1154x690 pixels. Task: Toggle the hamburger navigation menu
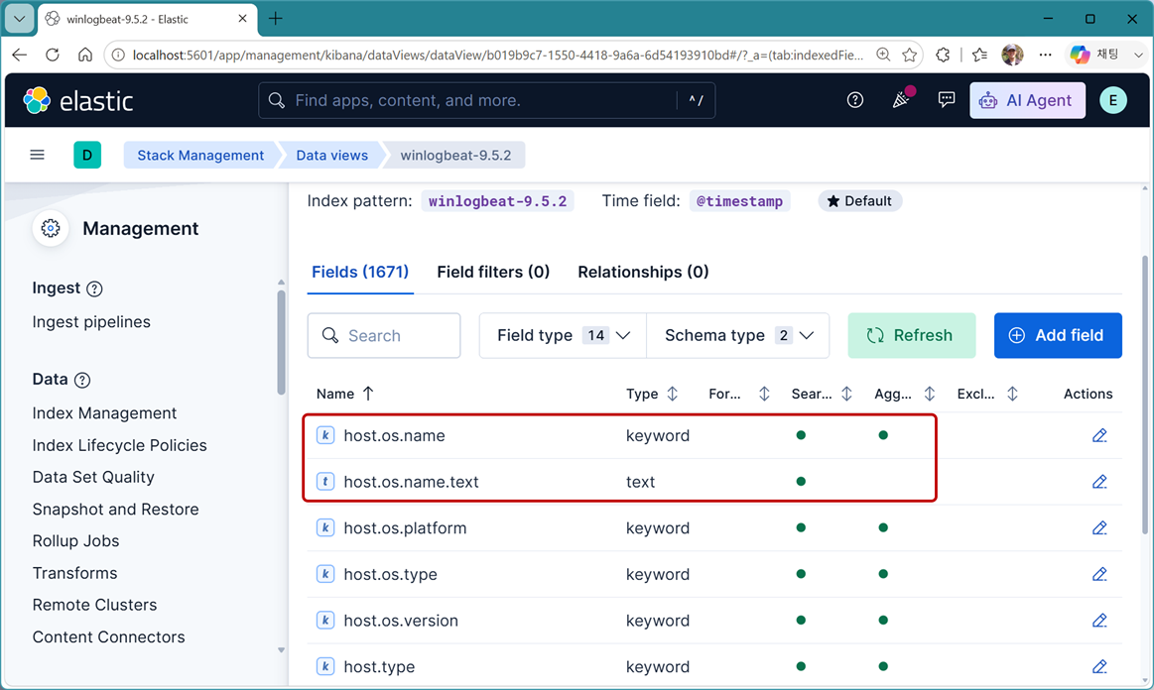pyautogui.click(x=37, y=155)
